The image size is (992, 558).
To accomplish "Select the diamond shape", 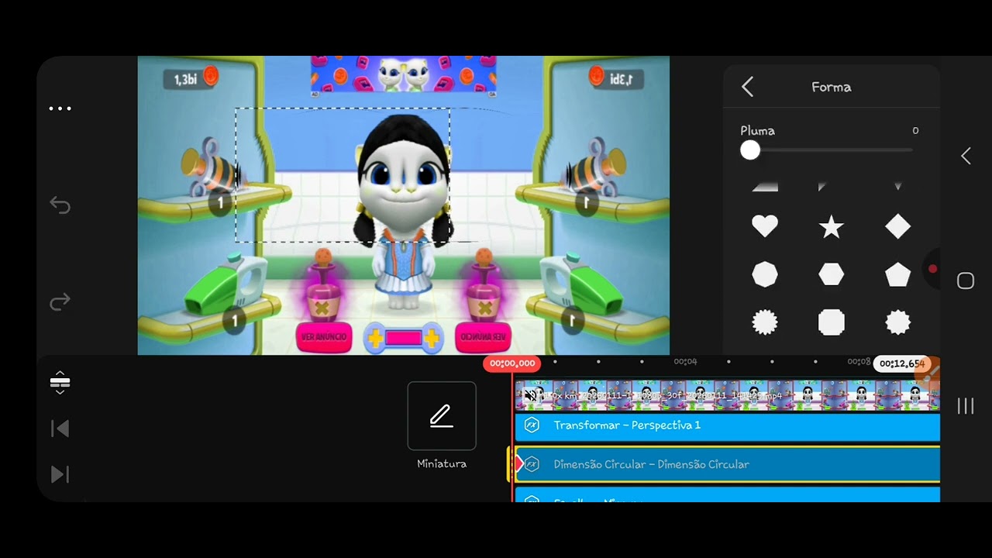I will pyautogui.click(x=898, y=226).
